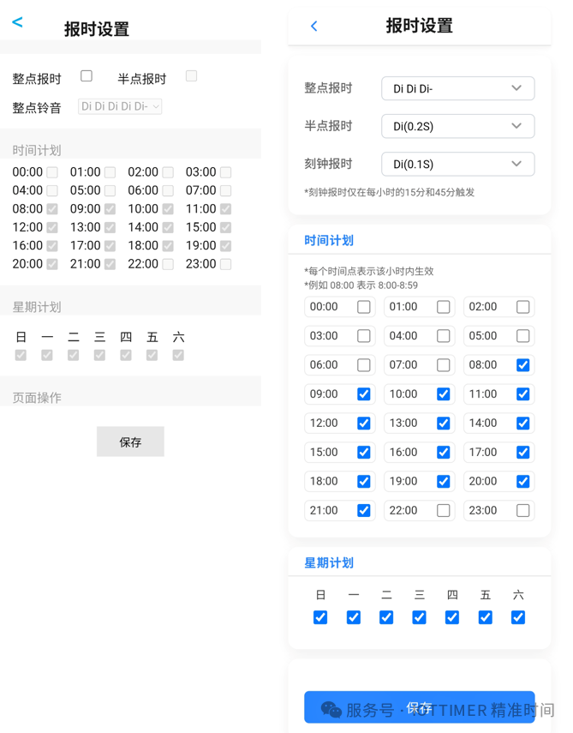Uncheck 08:00 box in right panel
This screenshot has height=733, width=573.
(x=523, y=365)
